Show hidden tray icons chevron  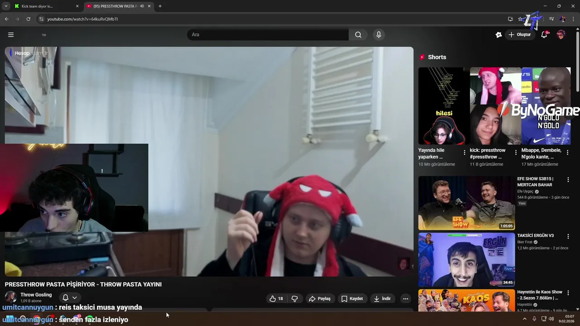tap(525, 319)
